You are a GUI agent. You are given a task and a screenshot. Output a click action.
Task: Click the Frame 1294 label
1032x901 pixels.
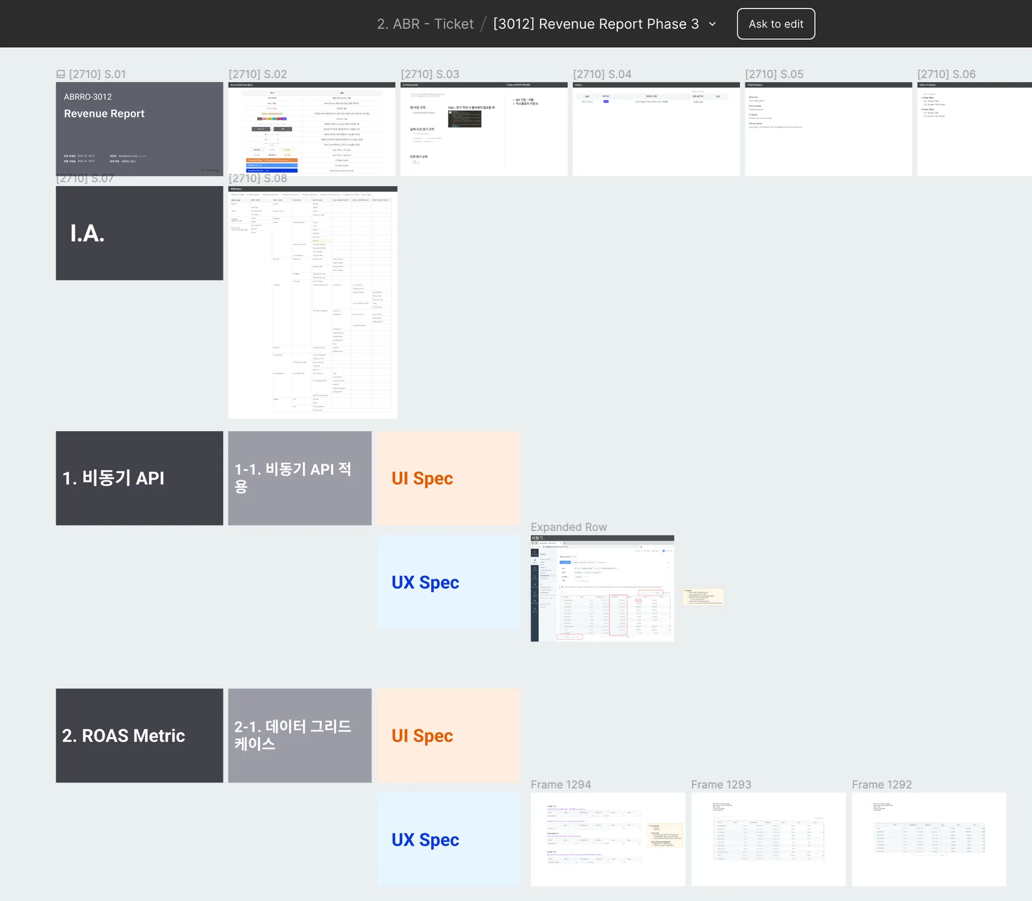pos(560,785)
